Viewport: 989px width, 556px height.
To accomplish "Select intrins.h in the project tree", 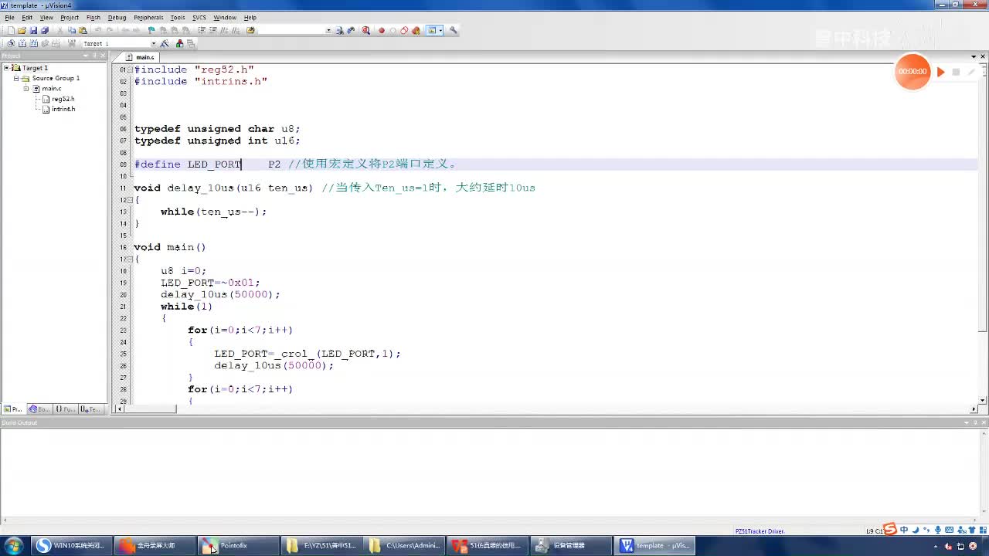I will (63, 109).
